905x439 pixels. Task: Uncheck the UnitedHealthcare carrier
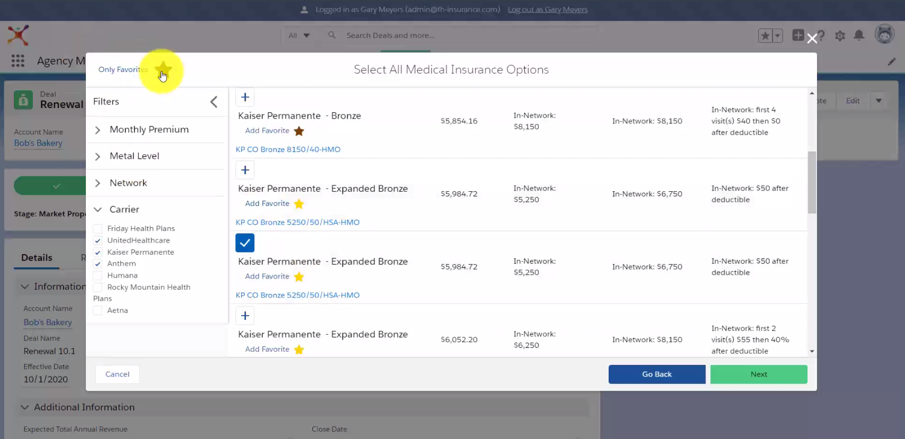click(98, 240)
